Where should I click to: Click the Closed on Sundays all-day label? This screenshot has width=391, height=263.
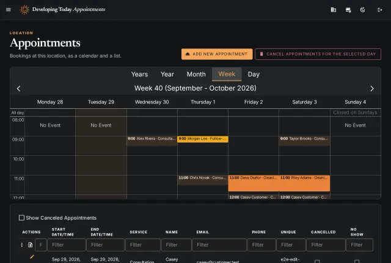[355, 113]
